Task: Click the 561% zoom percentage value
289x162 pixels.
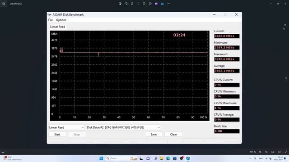Action: (253, 152)
